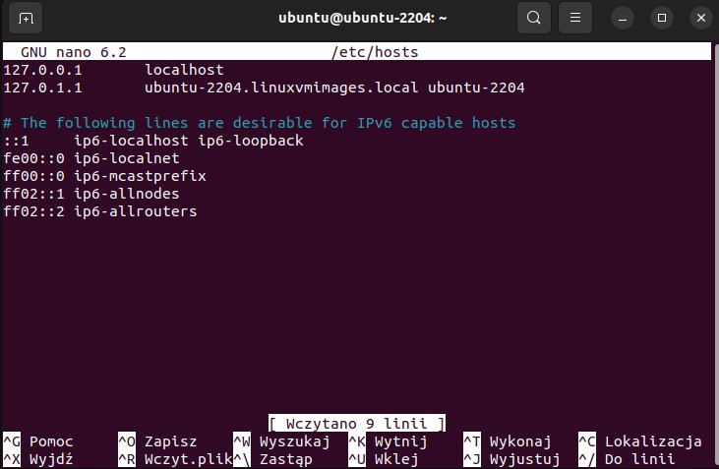The height and width of the screenshot is (469, 719).
Task: Click the ^/ Do linii shortcut
Action: [x=627, y=459]
